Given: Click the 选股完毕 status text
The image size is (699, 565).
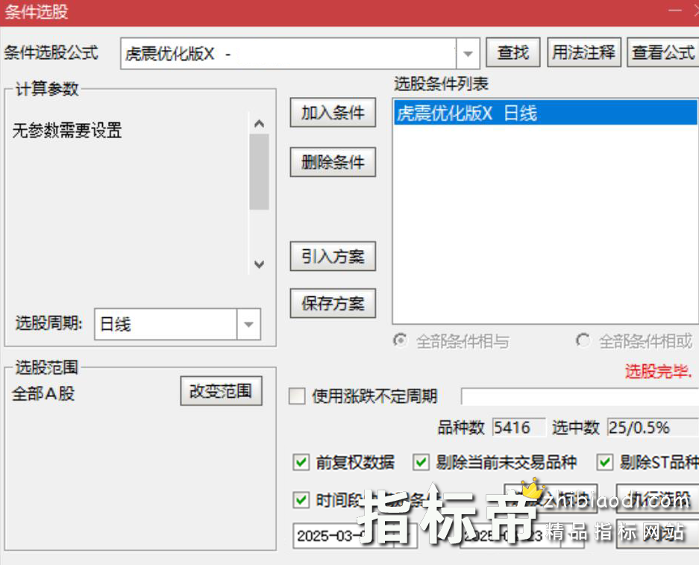Looking at the screenshot, I should (x=658, y=371).
